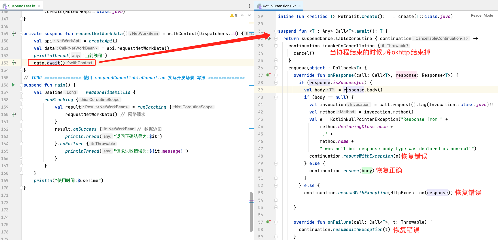Click the override gutter icon at line 57
The width and height of the screenshot is (498, 240).
(268, 222)
